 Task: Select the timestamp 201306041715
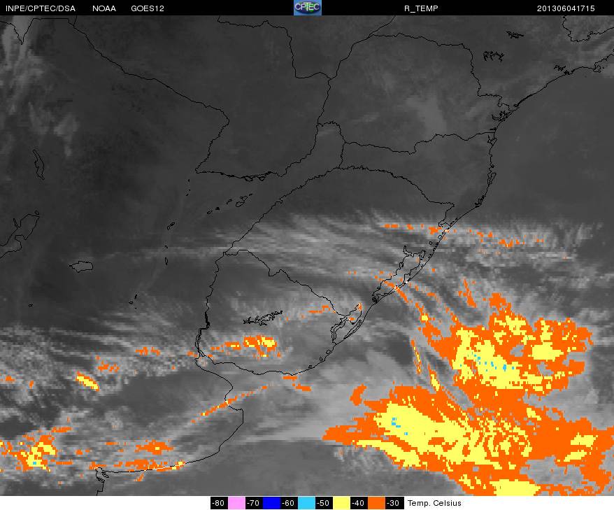click(566, 8)
